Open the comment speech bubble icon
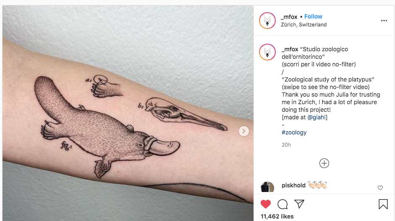 click(x=283, y=204)
